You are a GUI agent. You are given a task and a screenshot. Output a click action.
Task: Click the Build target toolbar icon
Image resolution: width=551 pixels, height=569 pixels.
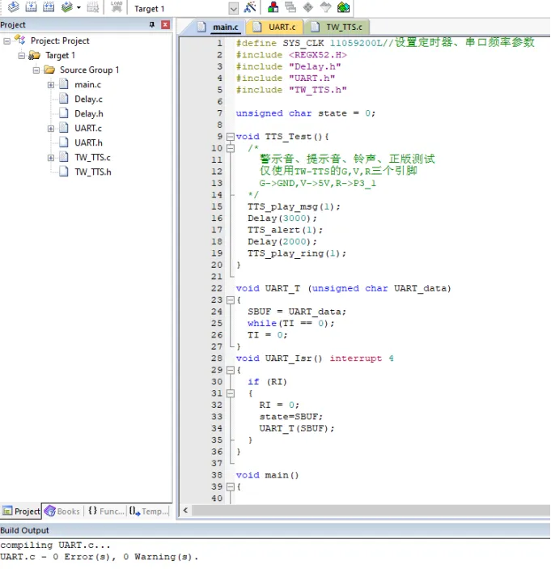coord(31,8)
